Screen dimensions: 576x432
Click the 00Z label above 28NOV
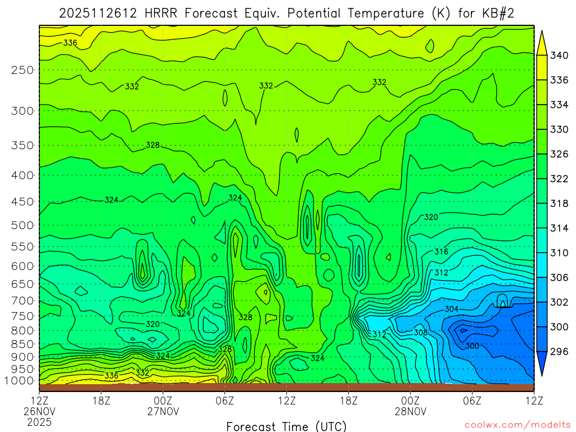tap(410, 400)
